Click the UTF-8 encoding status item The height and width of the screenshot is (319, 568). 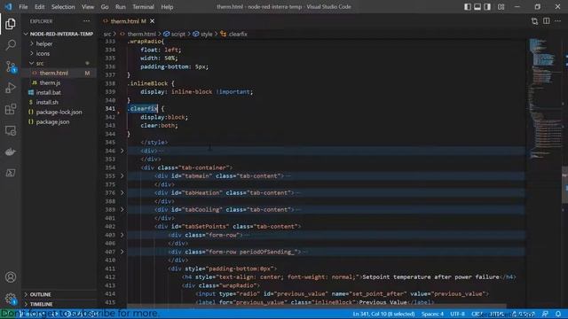(x=457, y=314)
